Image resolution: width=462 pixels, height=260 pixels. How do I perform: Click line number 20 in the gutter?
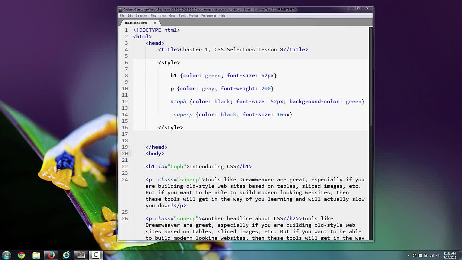coord(125,153)
